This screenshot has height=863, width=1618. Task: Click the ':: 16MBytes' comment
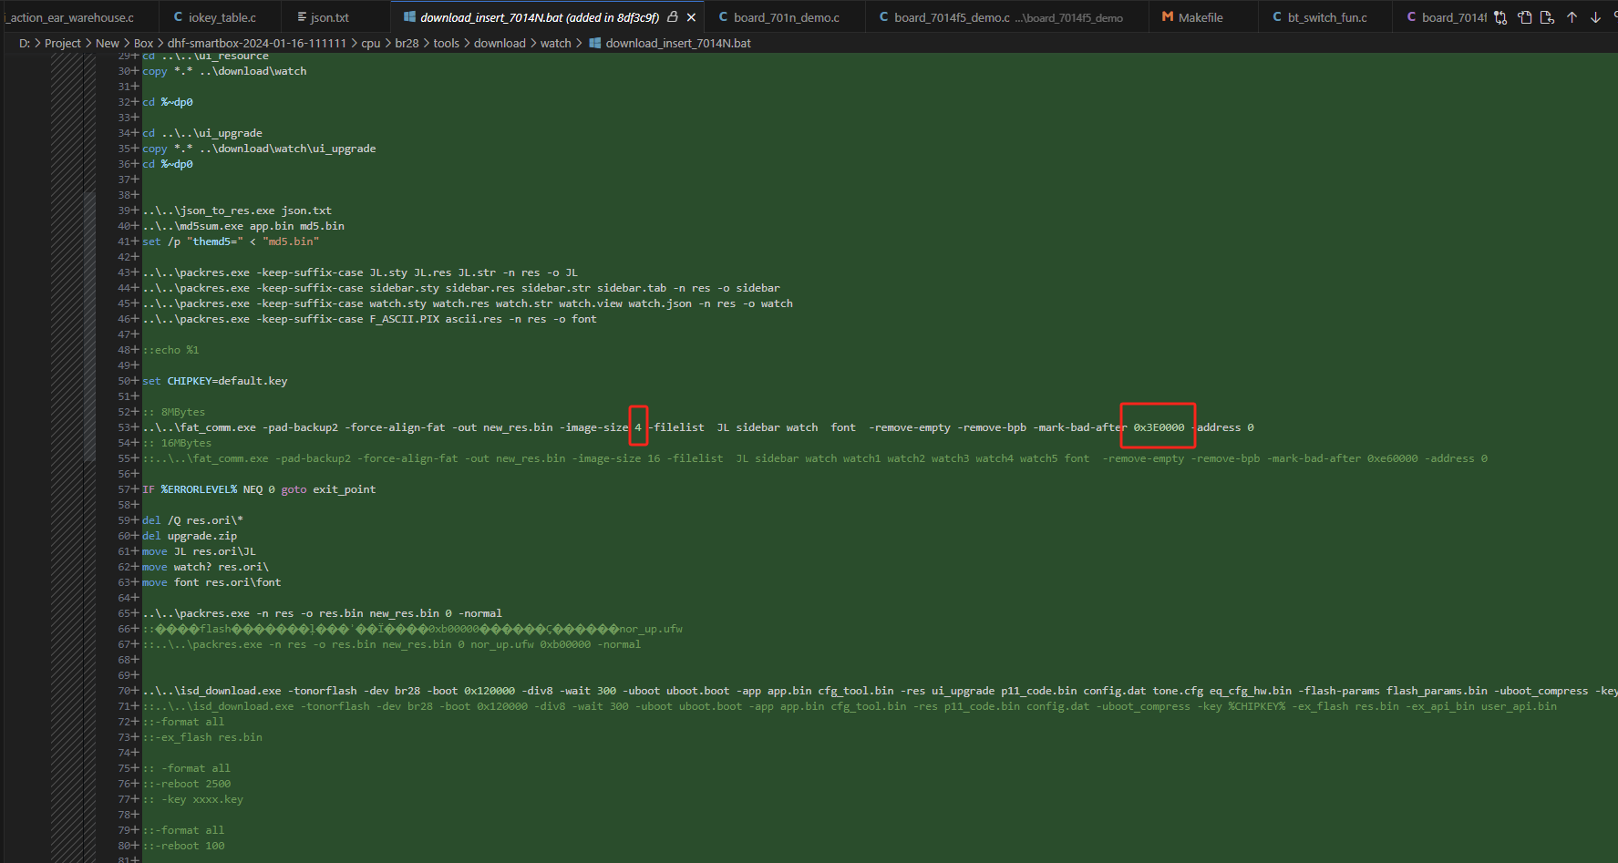coord(177,443)
